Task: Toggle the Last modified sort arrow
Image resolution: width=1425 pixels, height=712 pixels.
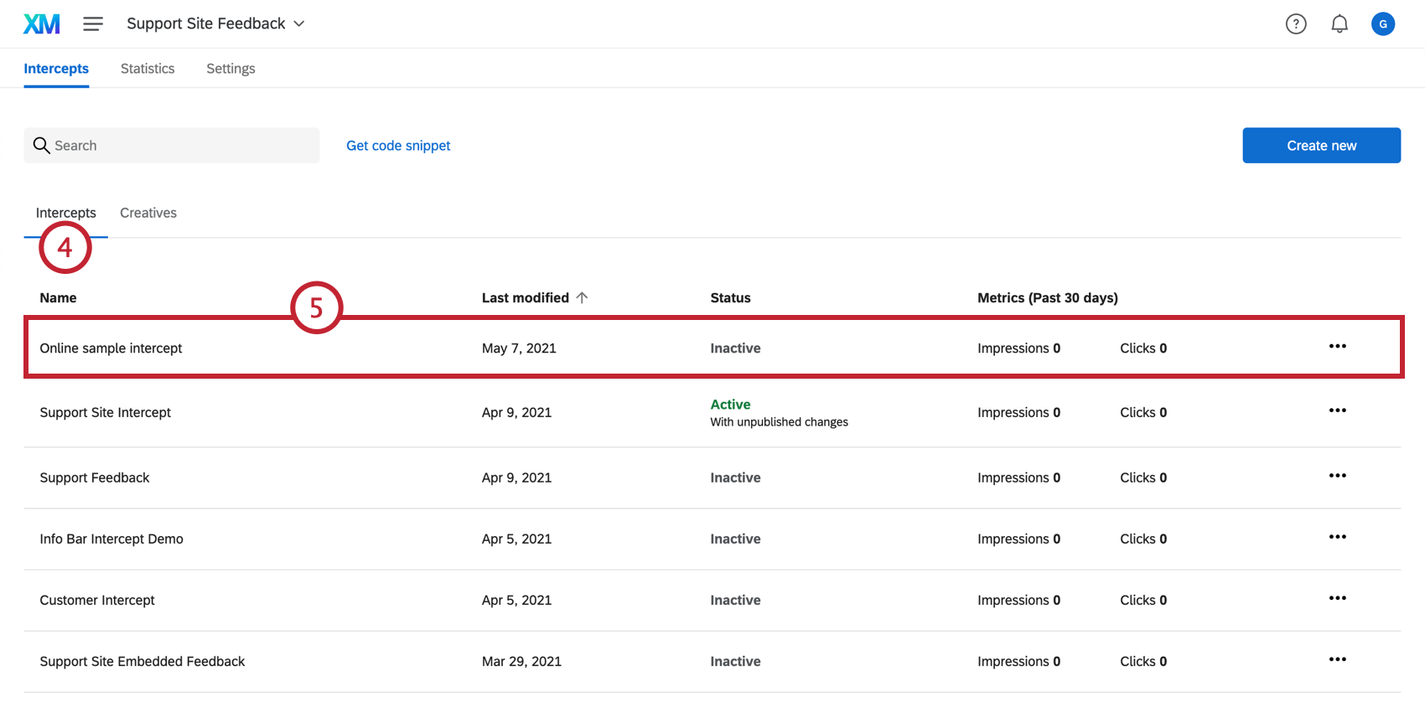Action: [x=582, y=297]
